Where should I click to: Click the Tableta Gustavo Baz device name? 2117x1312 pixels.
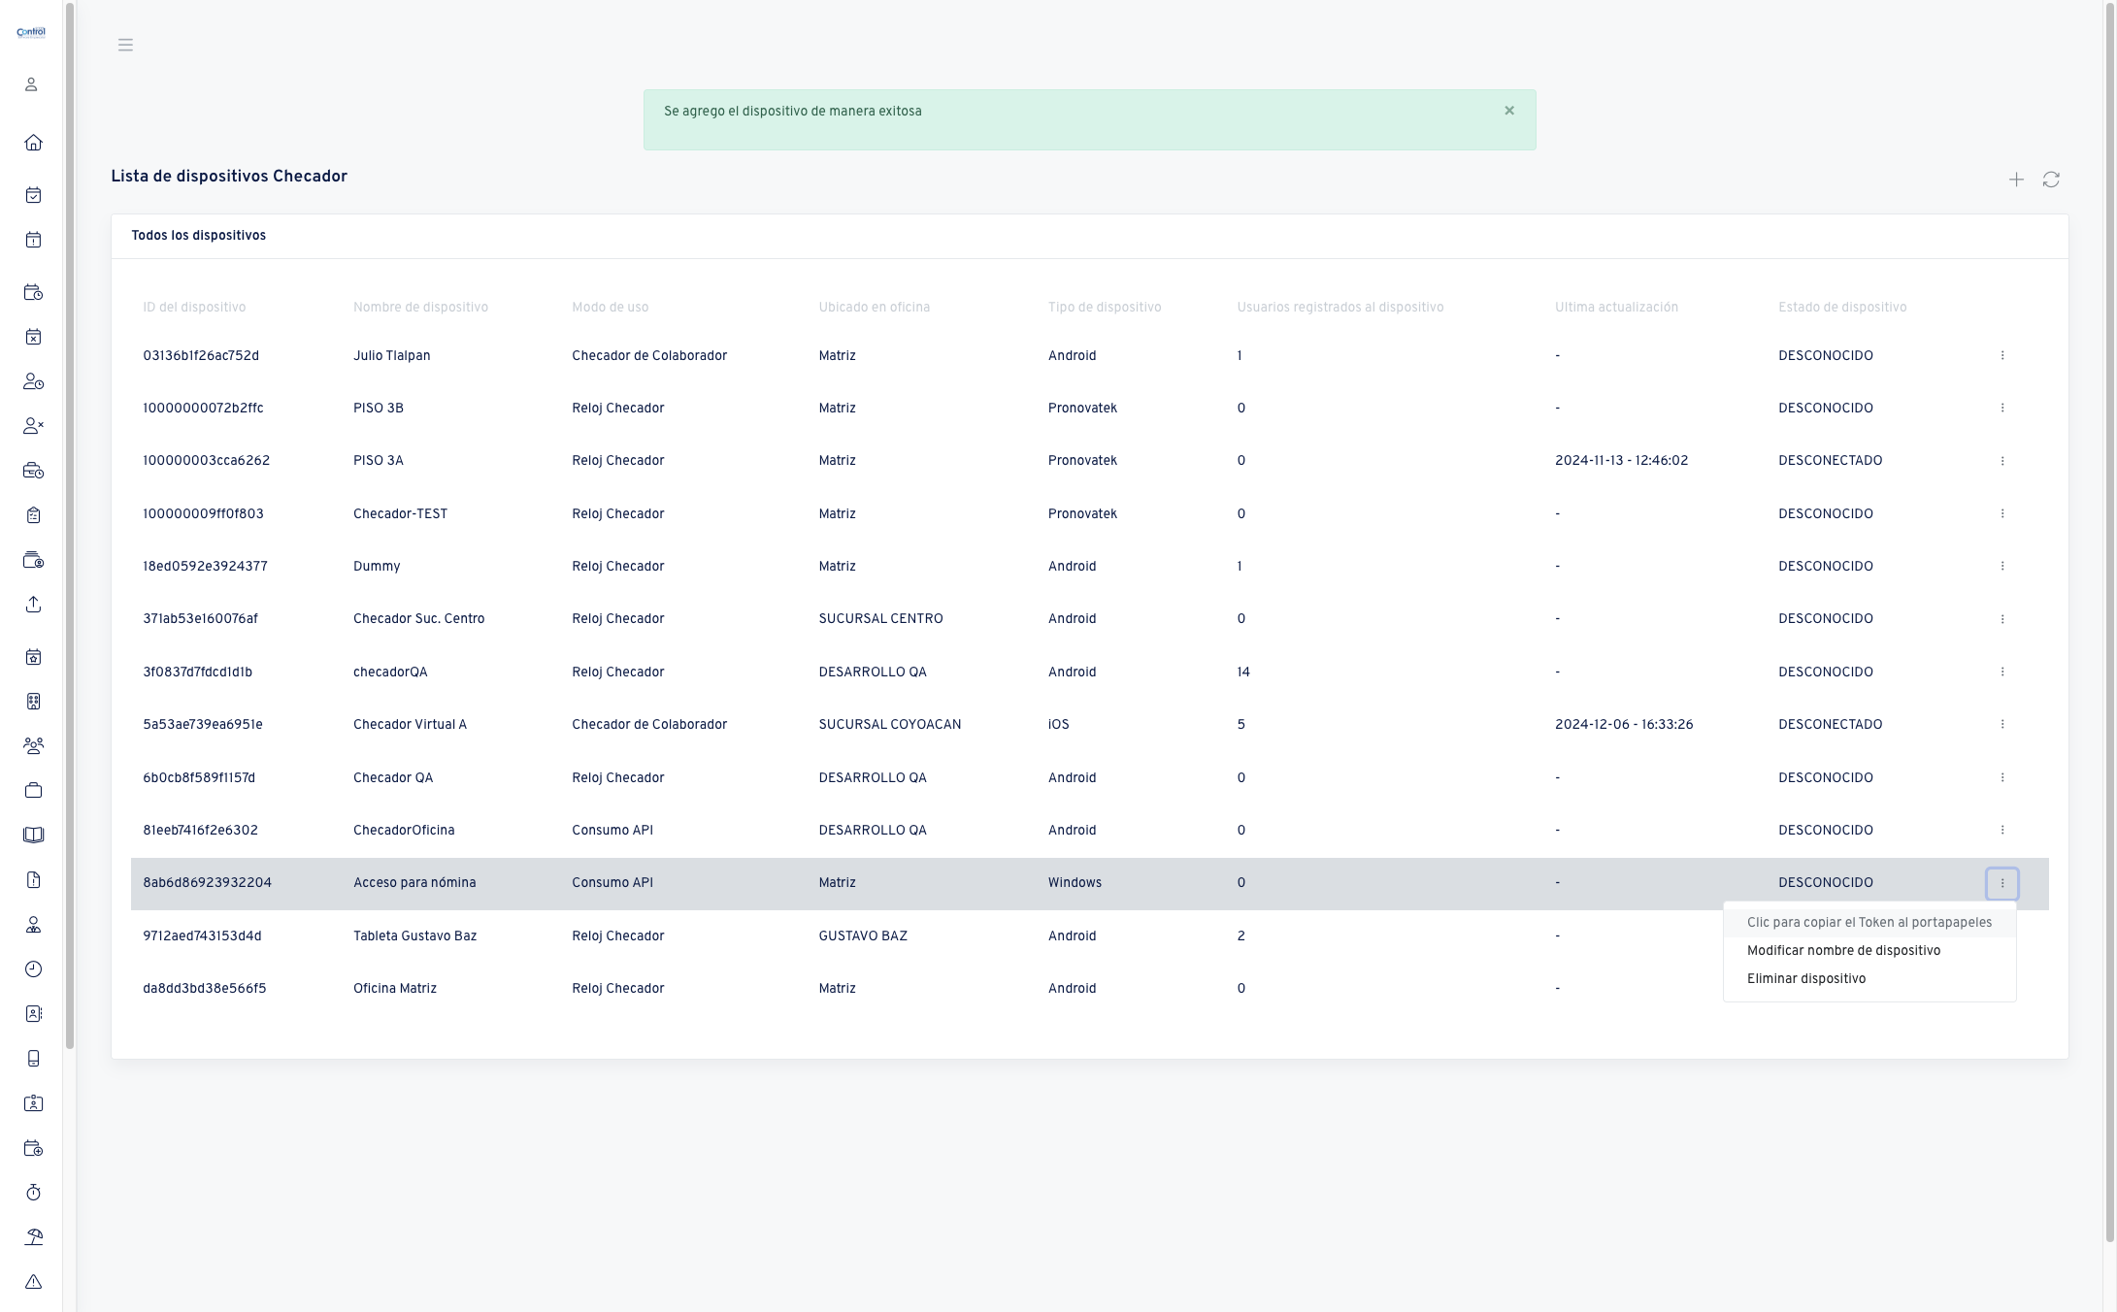pyautogui.click(x=414, y=936)
